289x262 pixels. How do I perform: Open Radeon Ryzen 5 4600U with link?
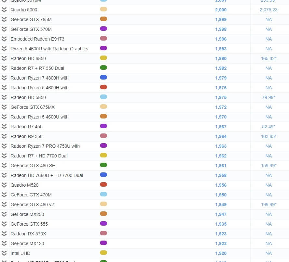[39, 117]
